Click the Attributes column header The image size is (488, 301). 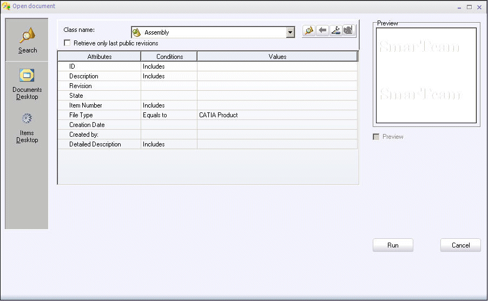coord(99,56)
